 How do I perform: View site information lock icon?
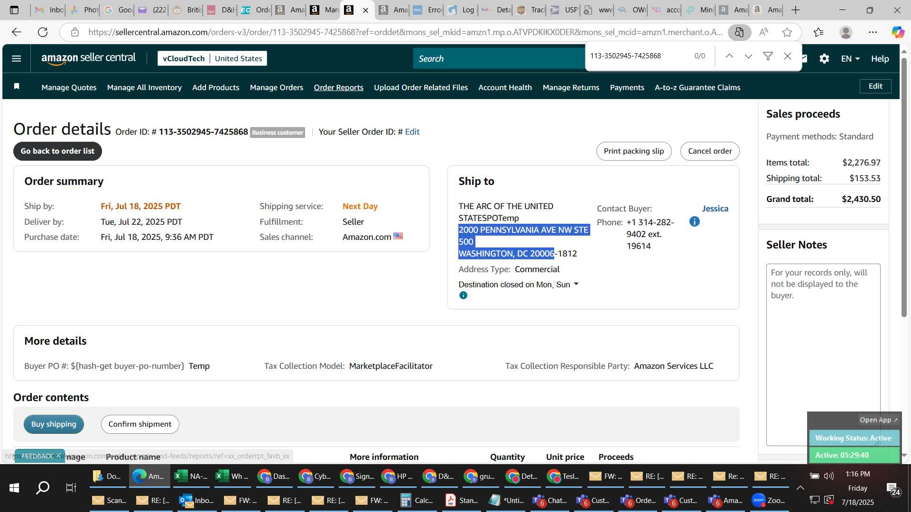74,32
